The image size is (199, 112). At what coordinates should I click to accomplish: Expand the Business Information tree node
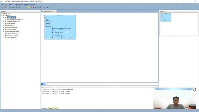coord(3,31)
